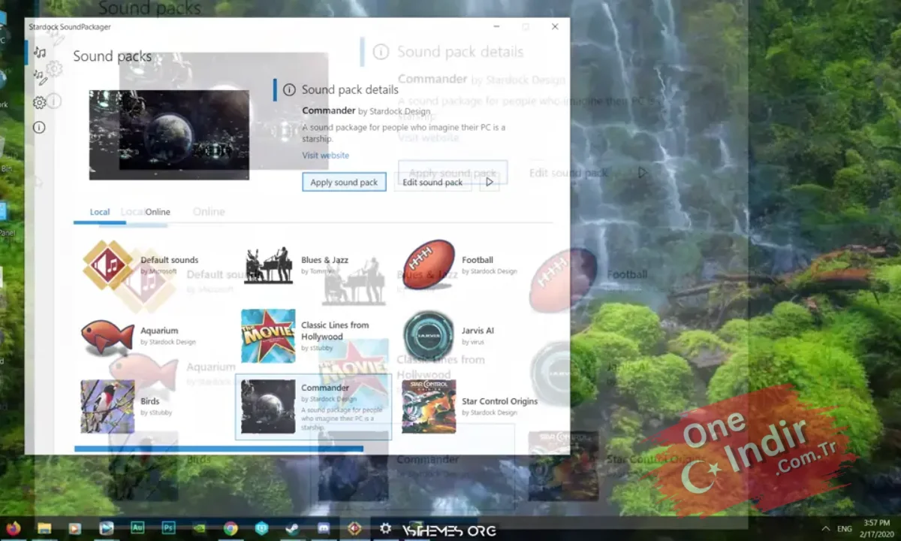
Task: Click Edit sound pack button
Action: [432, 182]
